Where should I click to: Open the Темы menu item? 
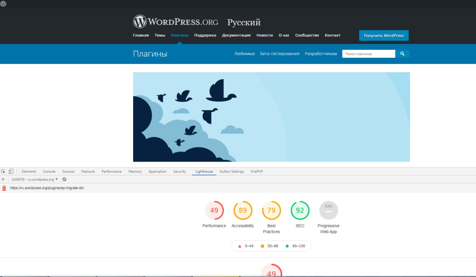(160, 35)
